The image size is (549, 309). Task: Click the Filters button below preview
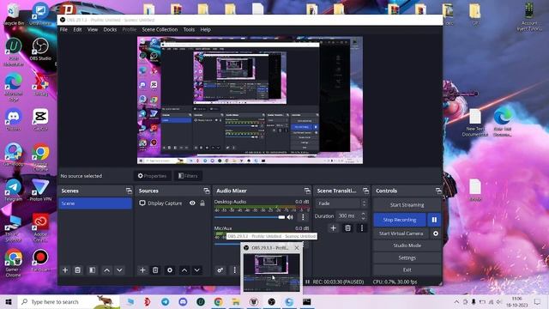click(188, 176)
